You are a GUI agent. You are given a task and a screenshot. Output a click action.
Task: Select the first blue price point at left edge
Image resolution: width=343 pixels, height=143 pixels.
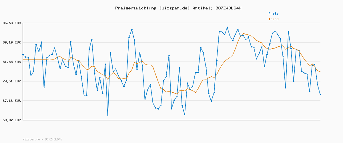[23, 54]
